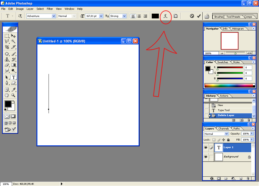The image size is (259, 186).
Task: Hide the Layer 1 text layer
Action: 206,147
